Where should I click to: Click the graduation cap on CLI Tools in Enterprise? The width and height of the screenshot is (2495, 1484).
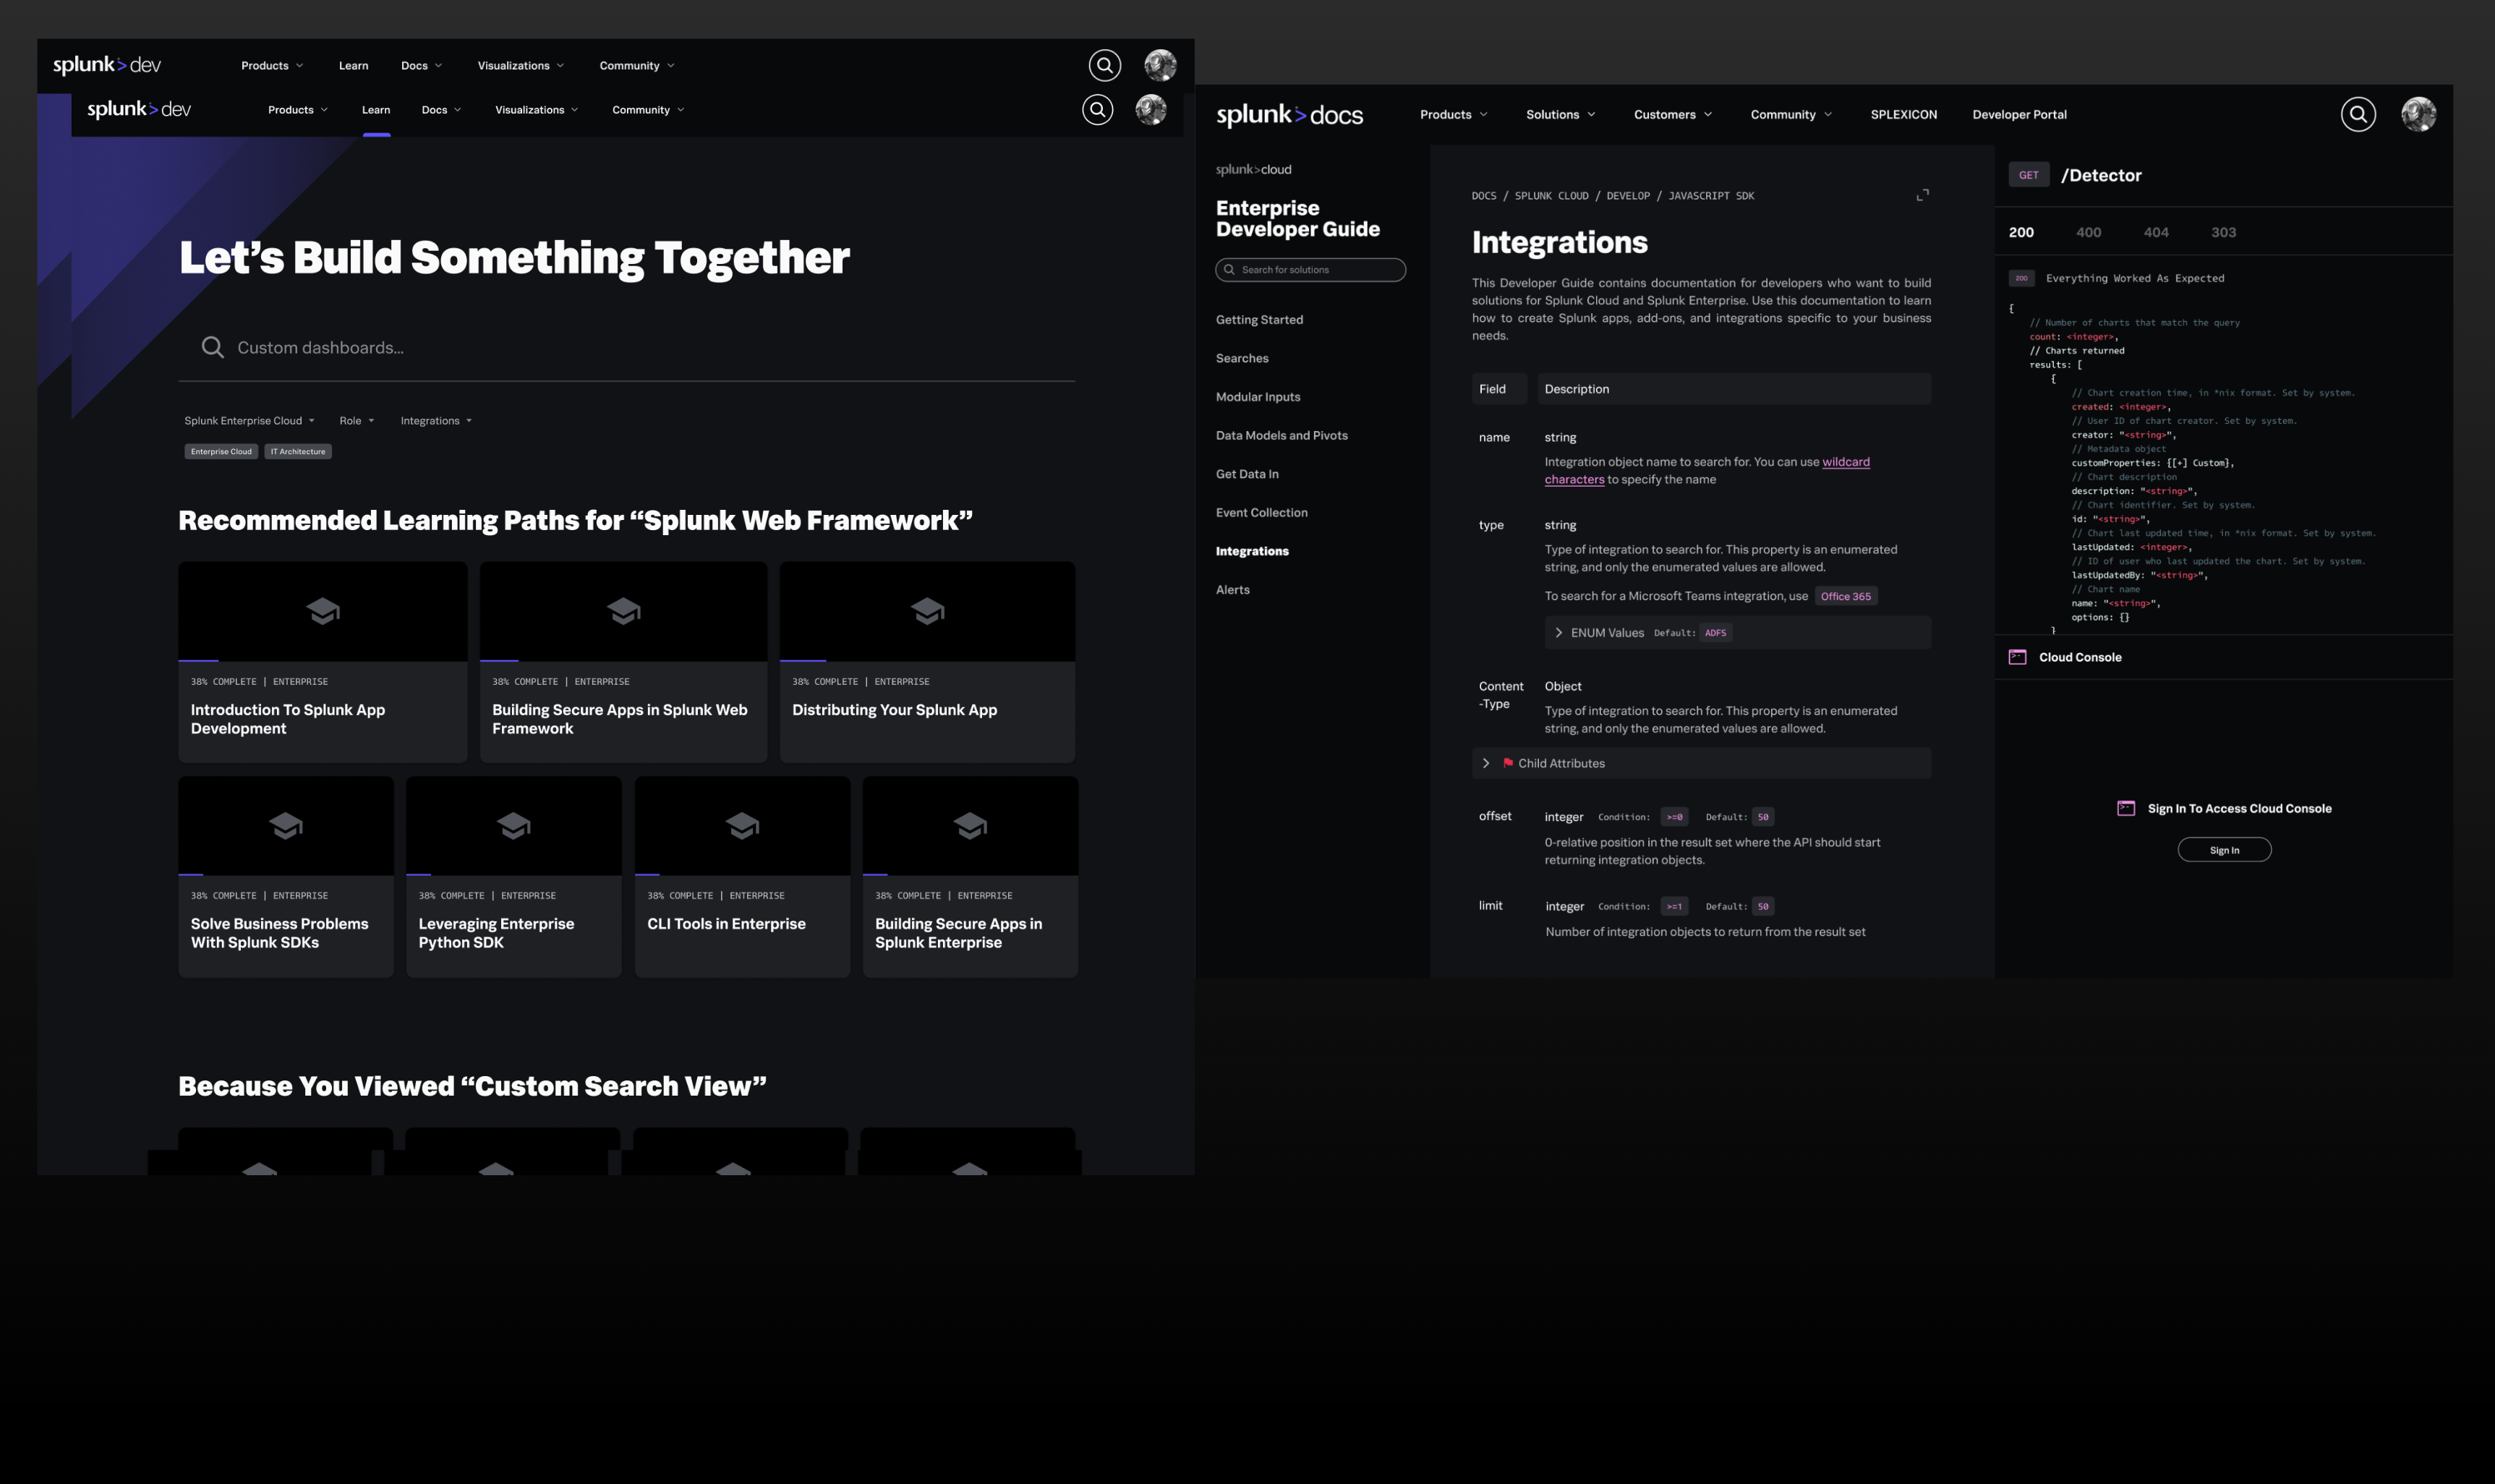click(742, 825)
